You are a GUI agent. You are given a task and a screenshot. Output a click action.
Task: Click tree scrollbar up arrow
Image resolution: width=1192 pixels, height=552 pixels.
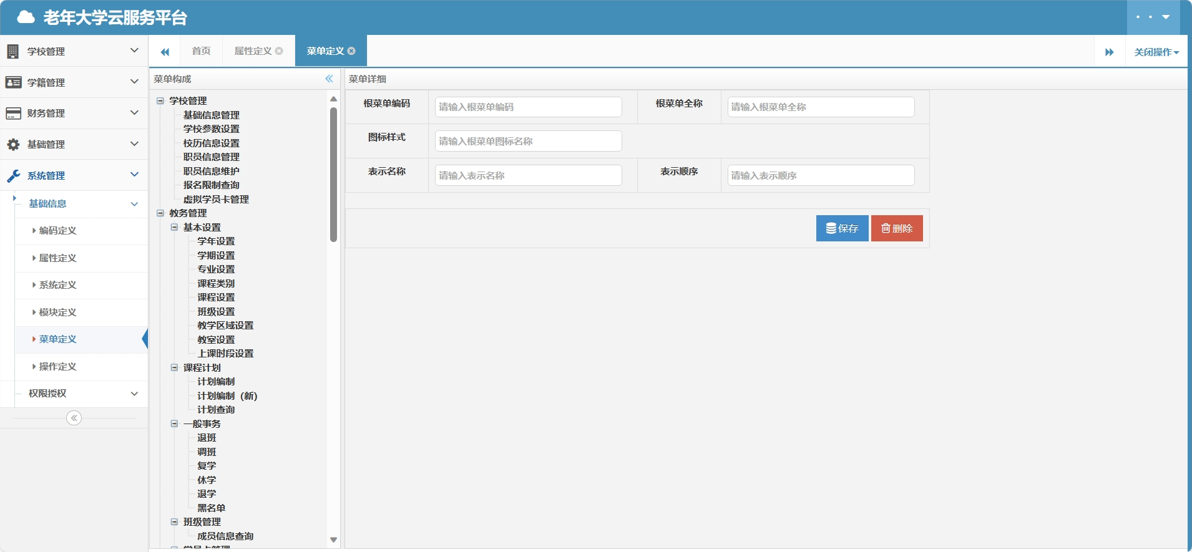coord(333,99)
